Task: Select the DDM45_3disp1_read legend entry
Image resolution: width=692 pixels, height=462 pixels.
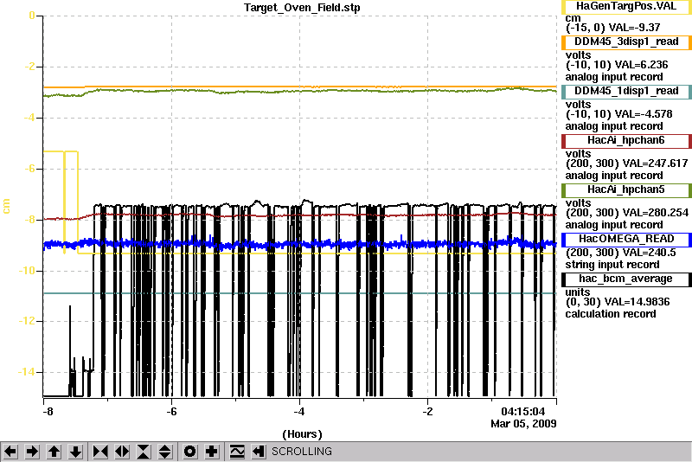Action: pos(626,42)
